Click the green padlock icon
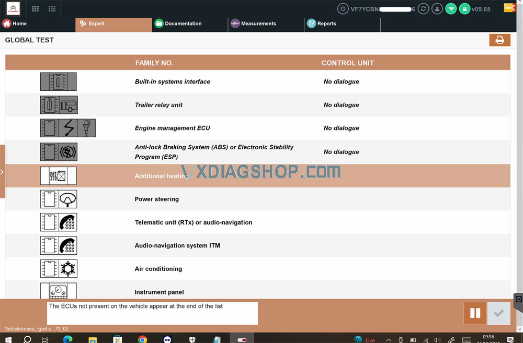523x343 pixels. click(x=464, y=9)
